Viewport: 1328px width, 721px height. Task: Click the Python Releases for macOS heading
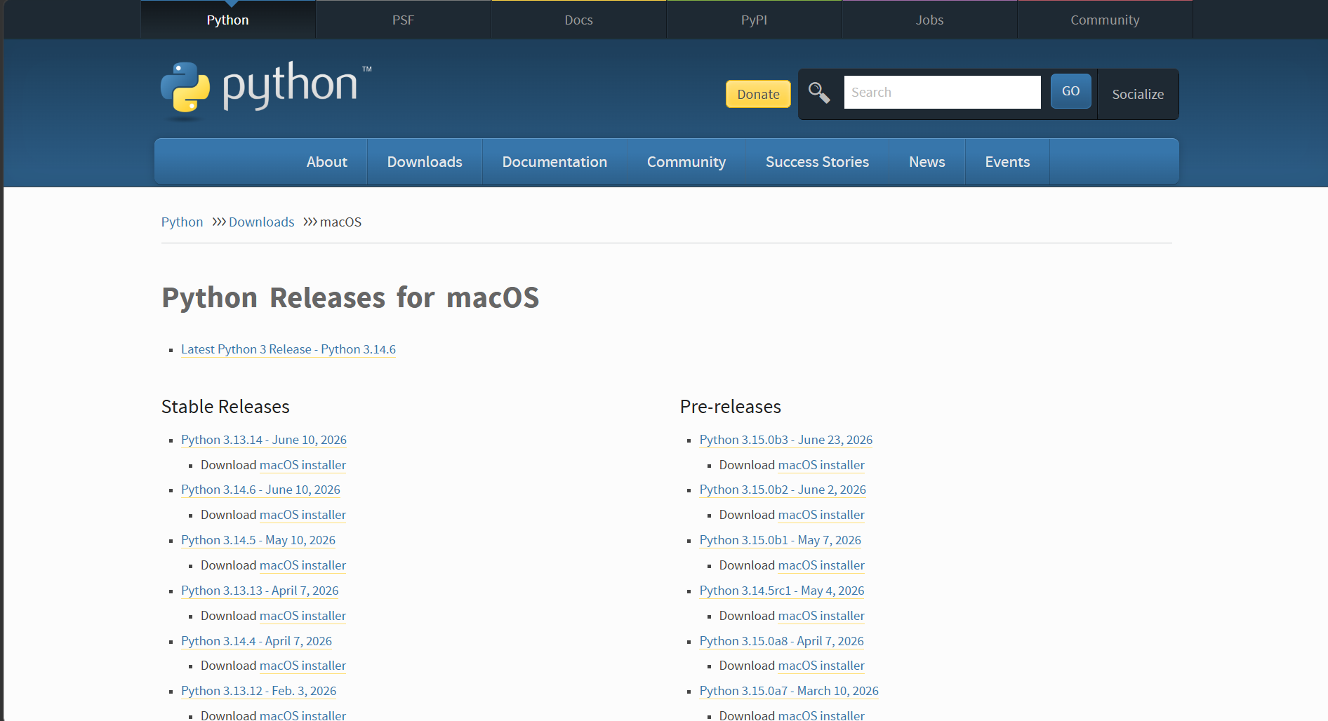(350, 297)
